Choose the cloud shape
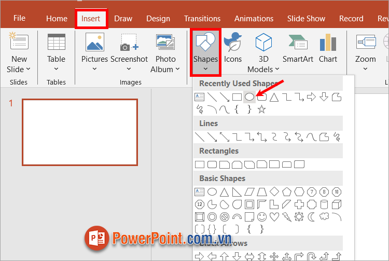 coord(324,216)
